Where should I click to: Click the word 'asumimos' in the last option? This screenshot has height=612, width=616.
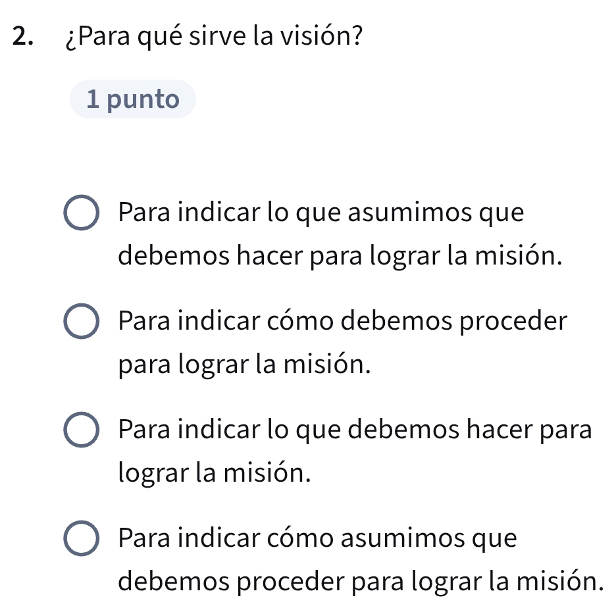(x=424, y=539)
